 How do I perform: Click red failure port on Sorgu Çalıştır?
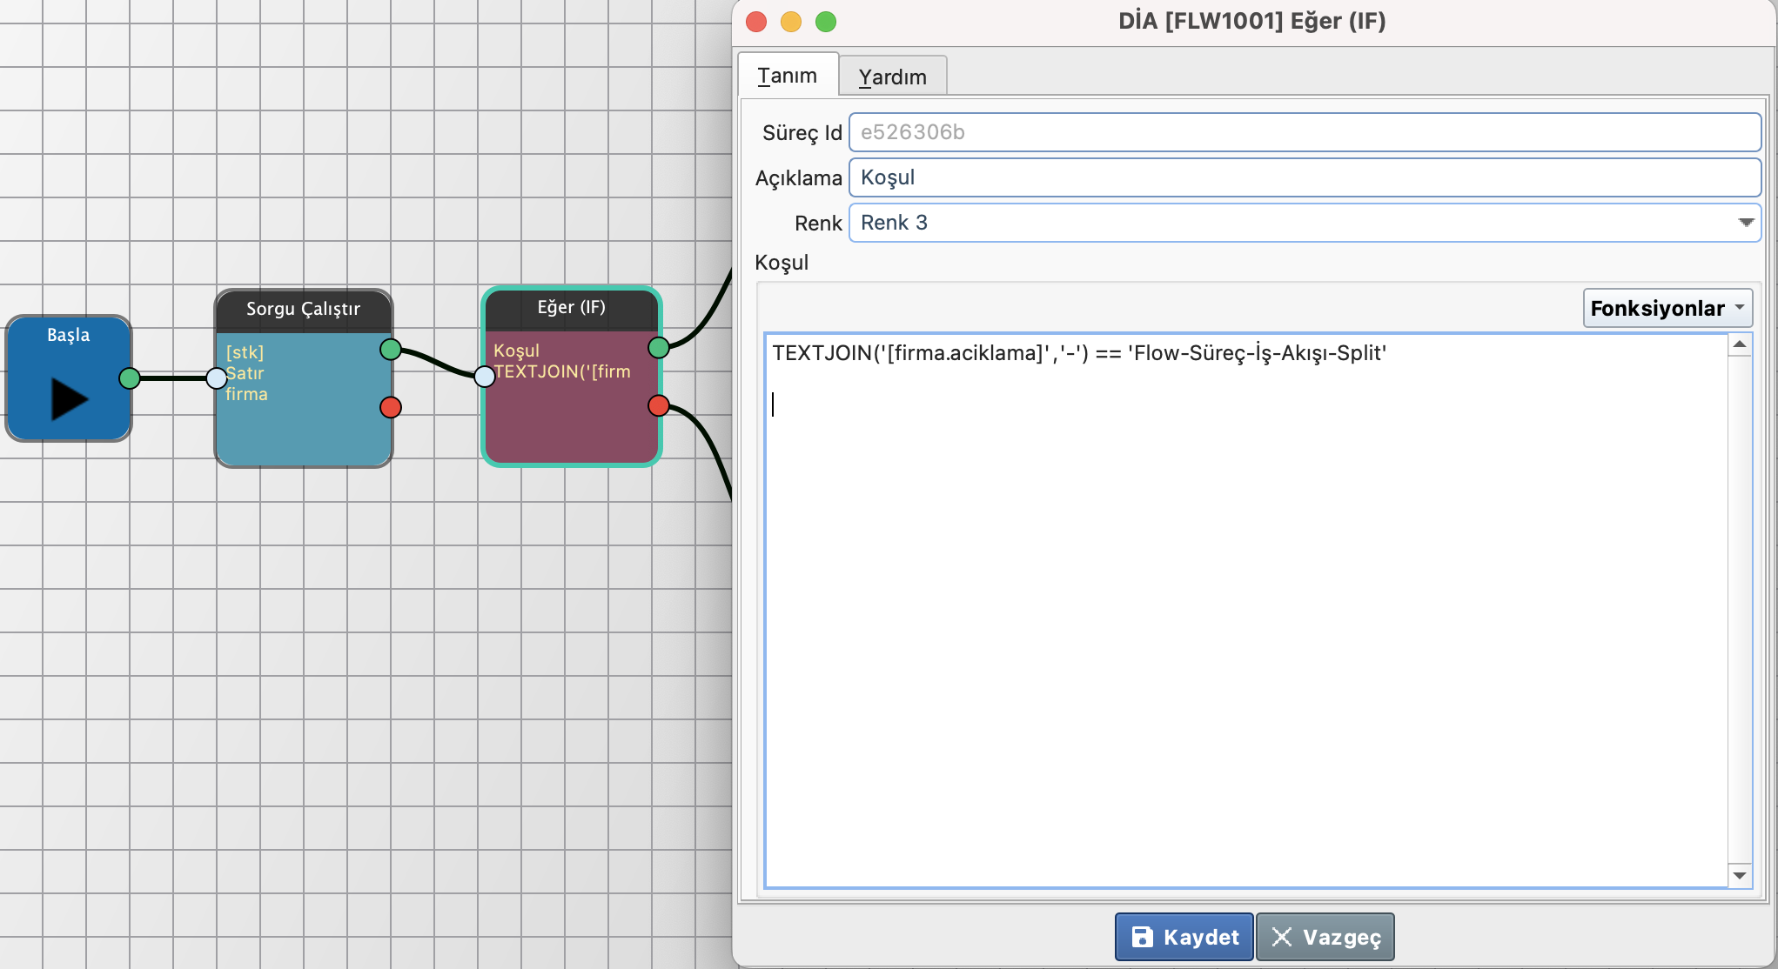pyautogui.click(x=391, y=407)
